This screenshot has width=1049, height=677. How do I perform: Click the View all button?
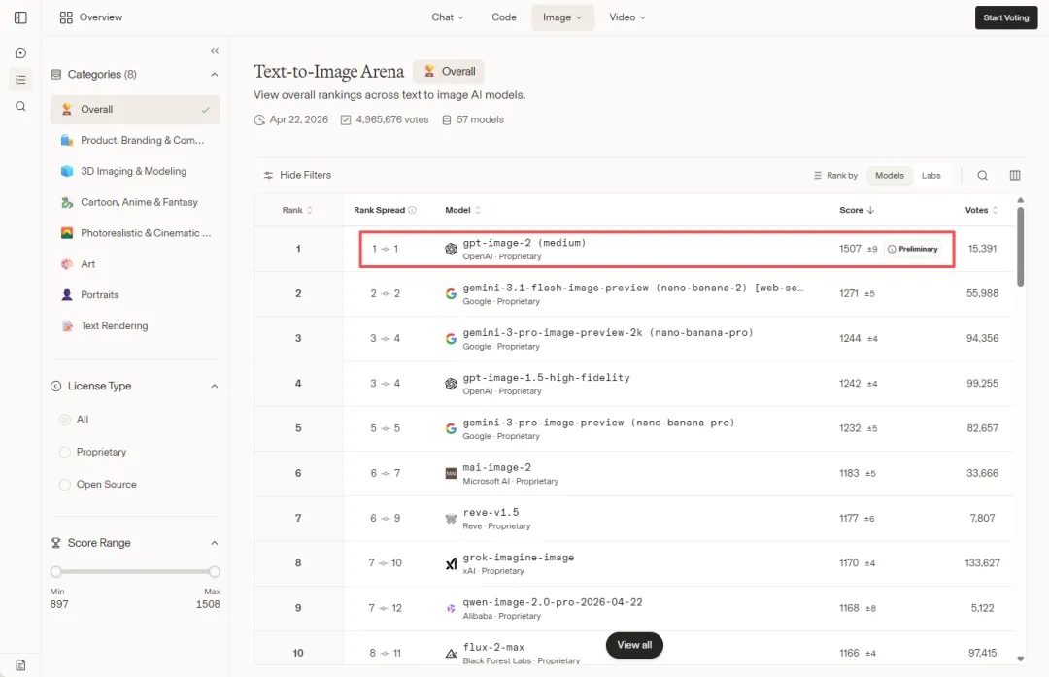point(634,645)
